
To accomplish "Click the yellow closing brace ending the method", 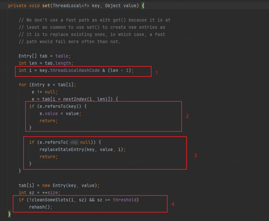I will (9, 214).
